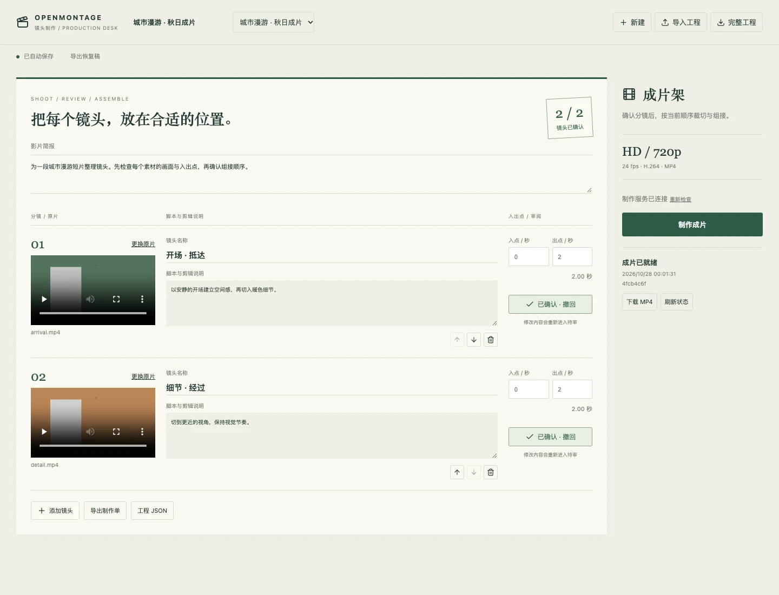Undo confirmation for shot 02 细节 · 经过
The height and width of the screenshot is (595, 779).
(550, 437)
